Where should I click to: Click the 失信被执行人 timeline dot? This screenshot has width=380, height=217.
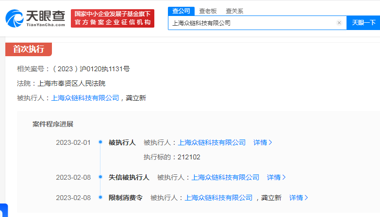click(x=100, y=177)
